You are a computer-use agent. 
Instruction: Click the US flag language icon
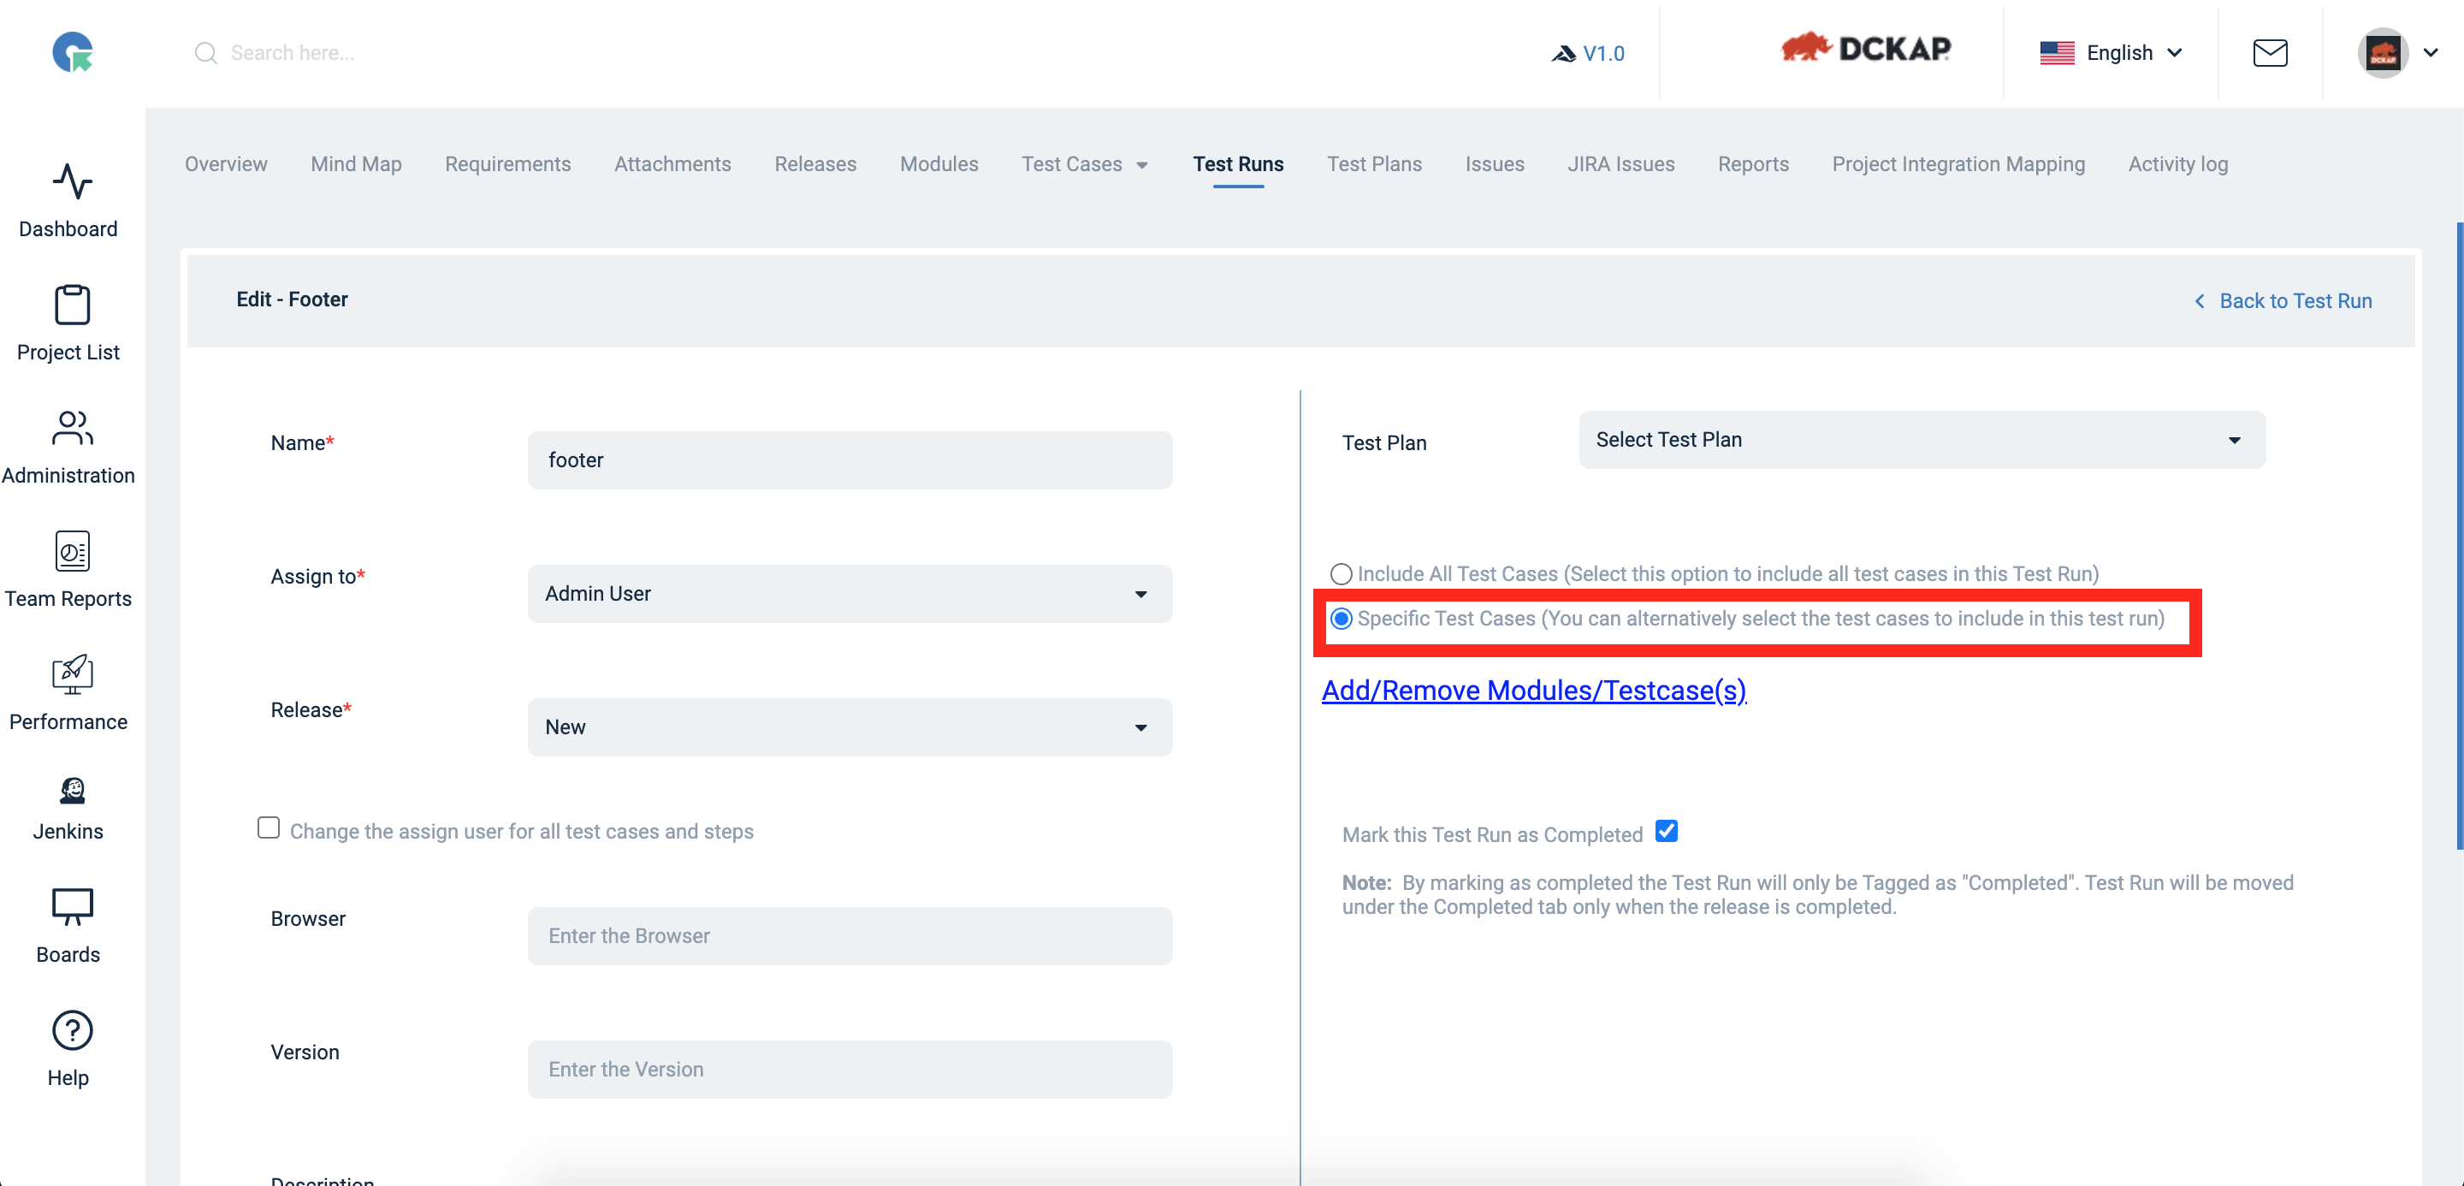pos(2057,52)
